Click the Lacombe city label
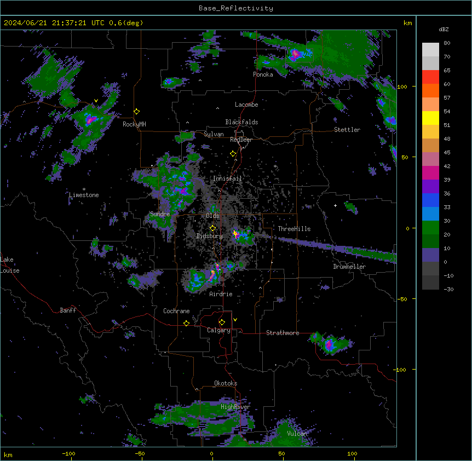This screenshot has width=472, height=461. point(246,105)
